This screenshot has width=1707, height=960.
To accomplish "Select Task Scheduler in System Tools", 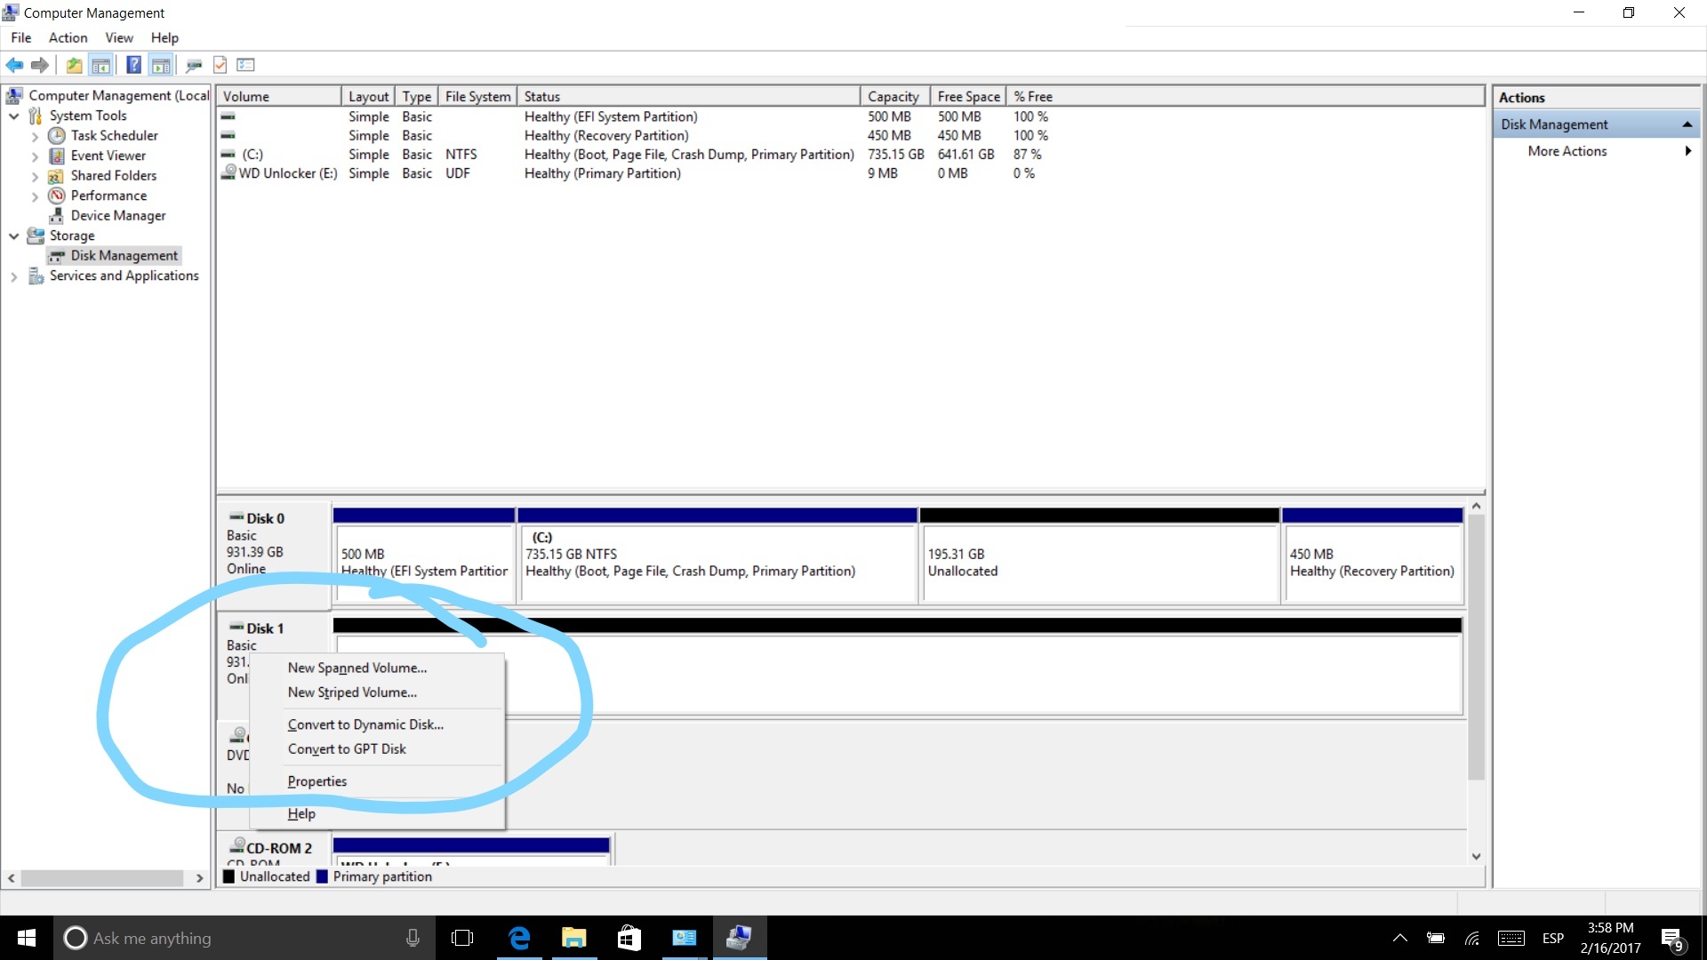I will 114,135.
